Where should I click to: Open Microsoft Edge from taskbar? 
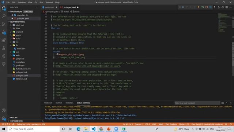pyautogui.click(x=78, y=129)
